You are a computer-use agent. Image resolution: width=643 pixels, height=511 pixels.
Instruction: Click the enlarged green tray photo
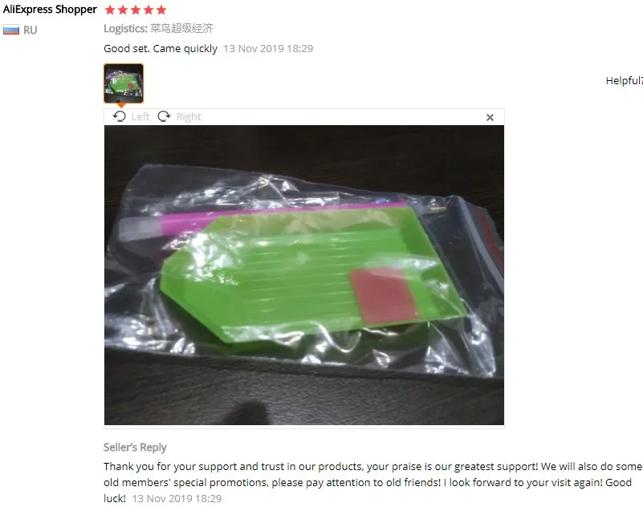point(304,275)
